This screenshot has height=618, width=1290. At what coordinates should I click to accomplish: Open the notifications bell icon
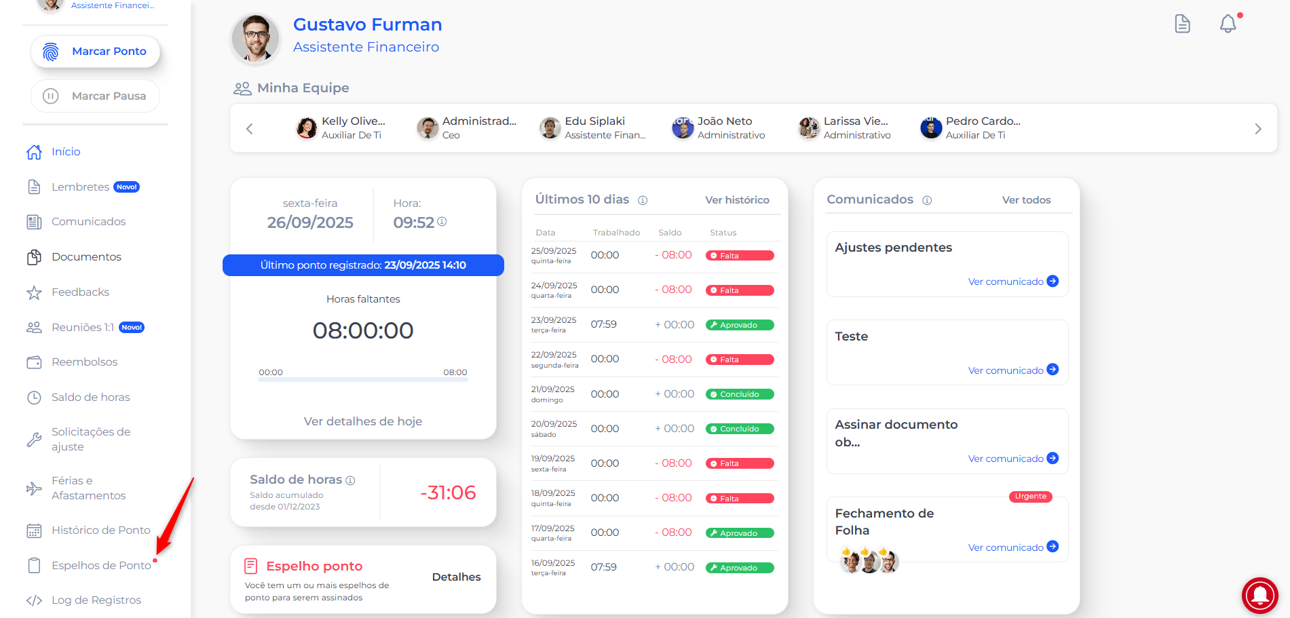coord(1228,24)
